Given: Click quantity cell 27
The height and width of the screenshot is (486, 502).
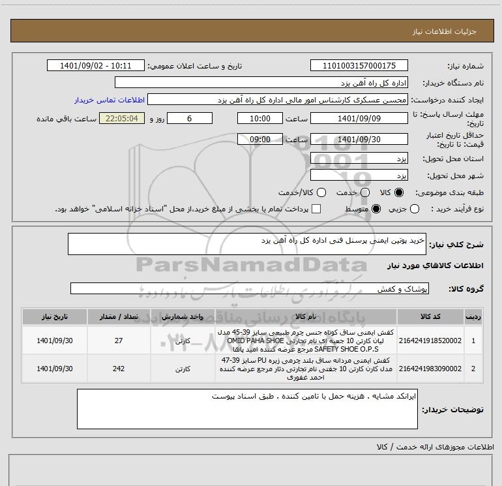Looking at the screenshot, I should pyautogui.click(x=119, y=341).
